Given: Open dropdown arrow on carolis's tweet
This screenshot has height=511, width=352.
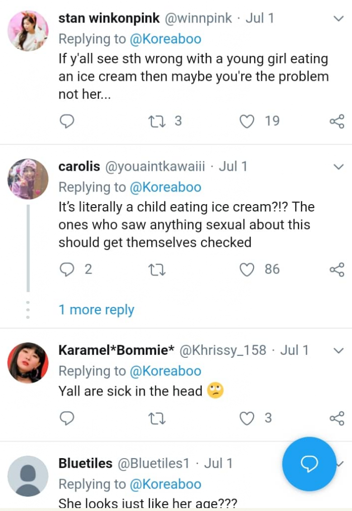Looking at the screenshot, I should (x=339, y=167).
